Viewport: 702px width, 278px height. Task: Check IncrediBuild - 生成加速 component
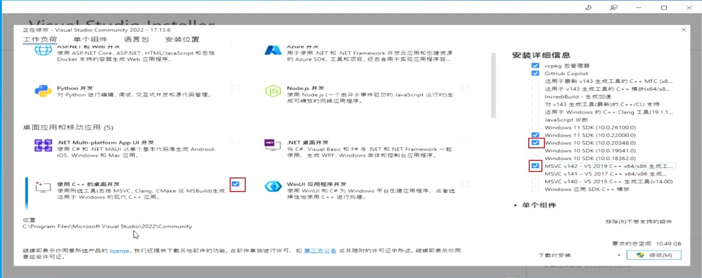[x=535, y=97]
